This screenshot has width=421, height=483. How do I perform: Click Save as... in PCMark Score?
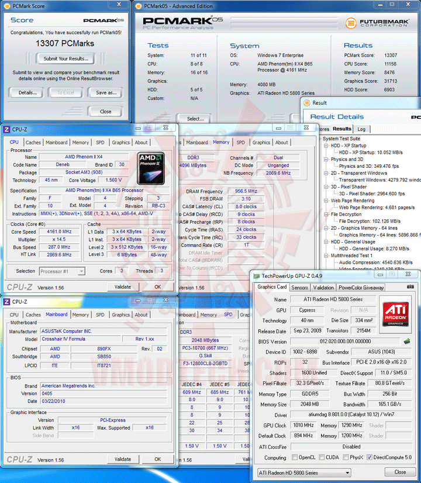point(106,93)
